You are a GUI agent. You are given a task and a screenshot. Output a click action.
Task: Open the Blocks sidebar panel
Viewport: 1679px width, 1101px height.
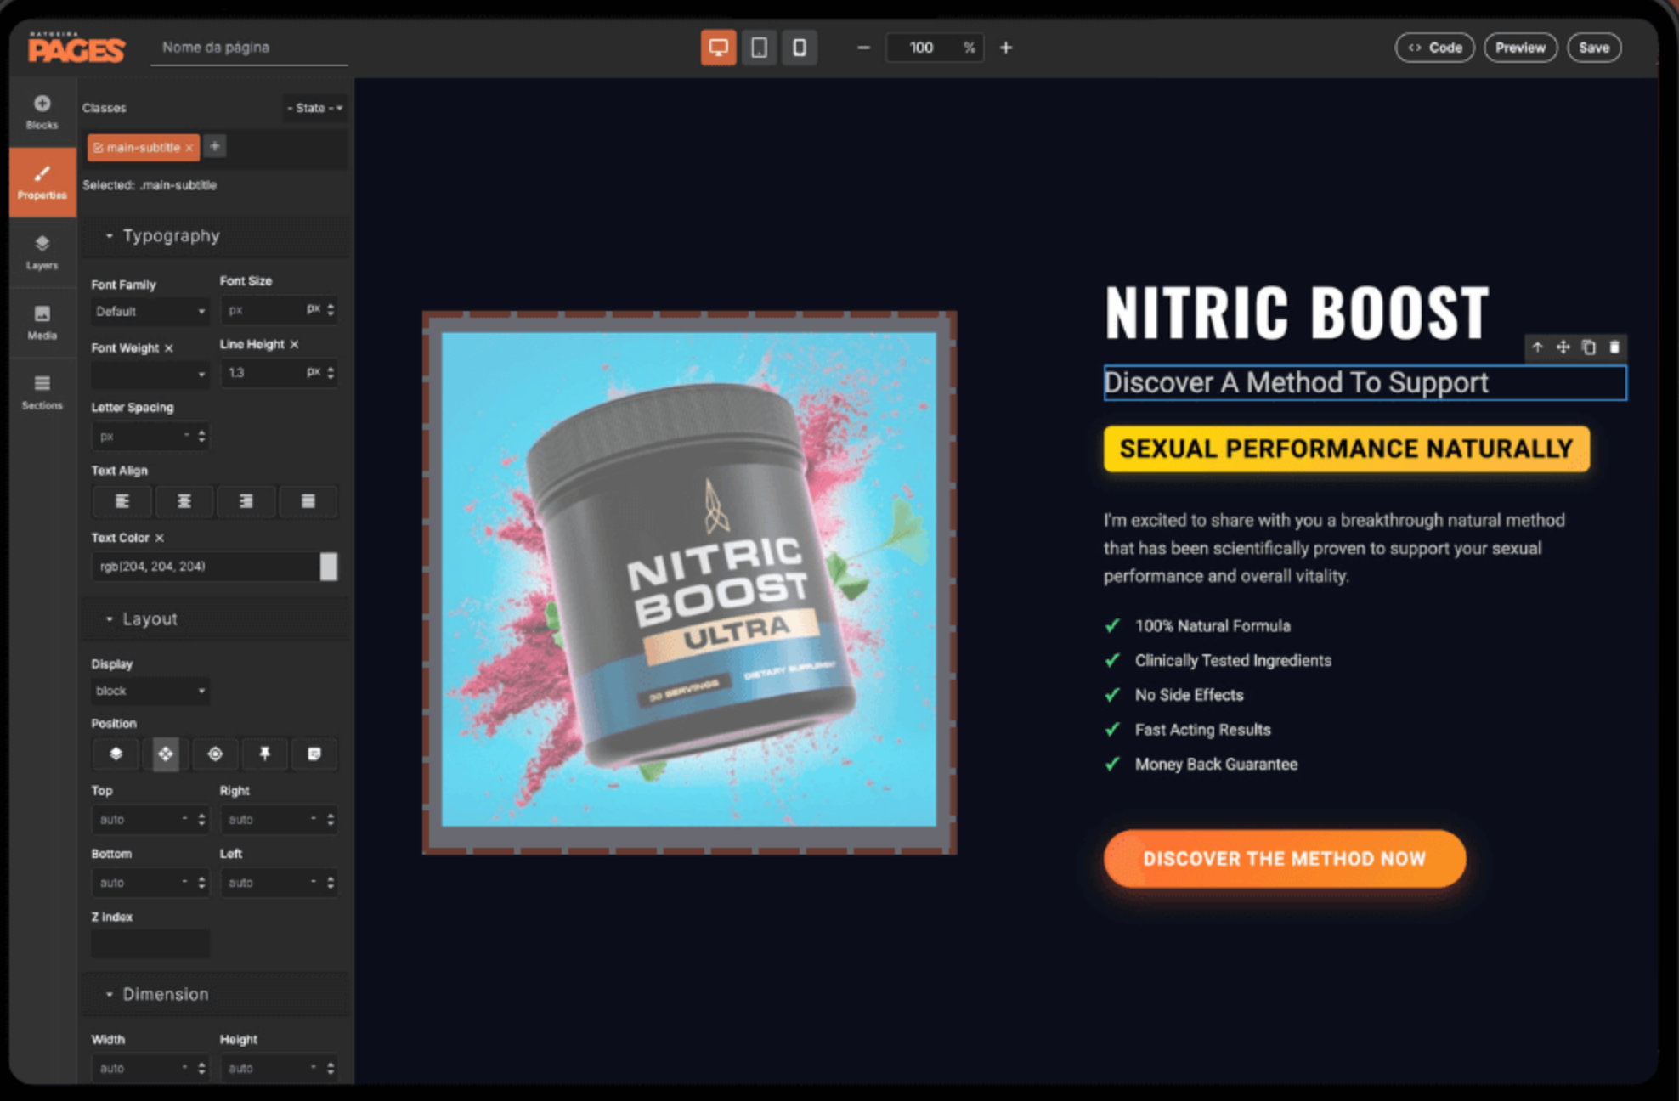pyautogui.click(x=42, y=111)
